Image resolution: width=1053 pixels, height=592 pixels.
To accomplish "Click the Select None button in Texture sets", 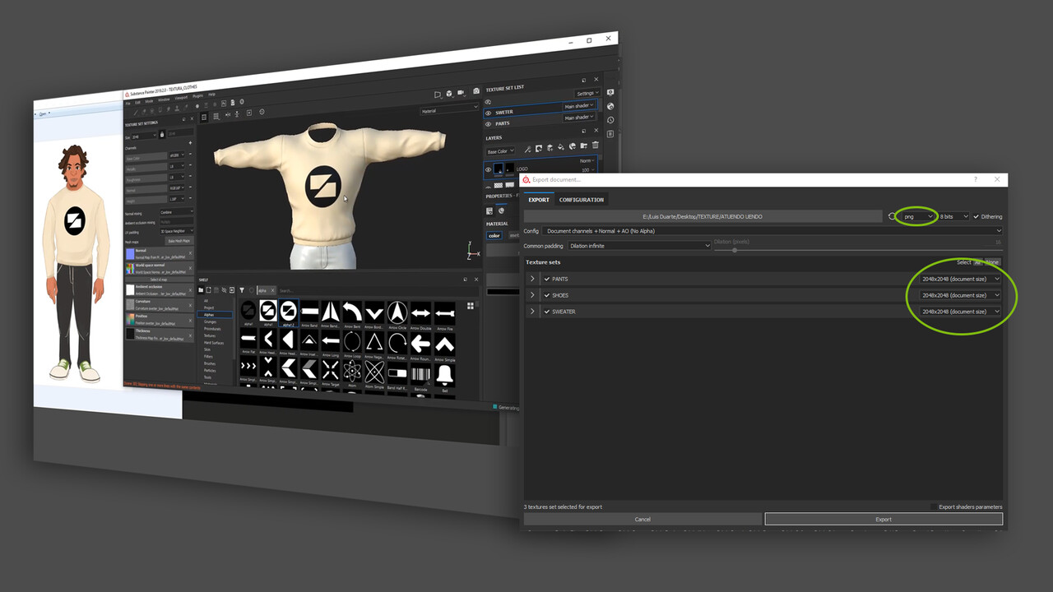I will (992, 262).
